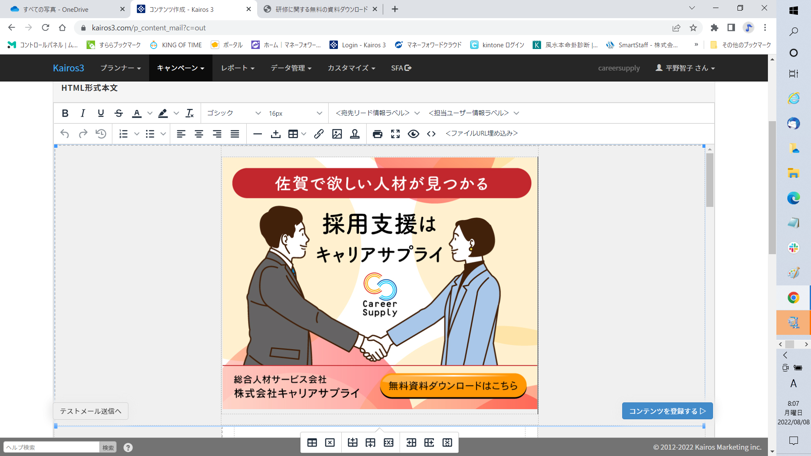This screenshot has width=811, height=456.
Task: Insert an image
Action: (337, 134)
